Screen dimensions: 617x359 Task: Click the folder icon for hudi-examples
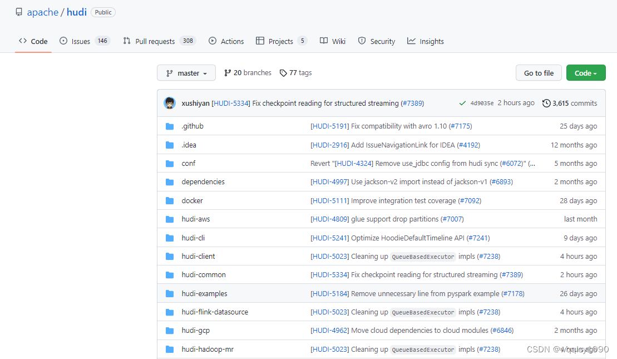(170, 294)
